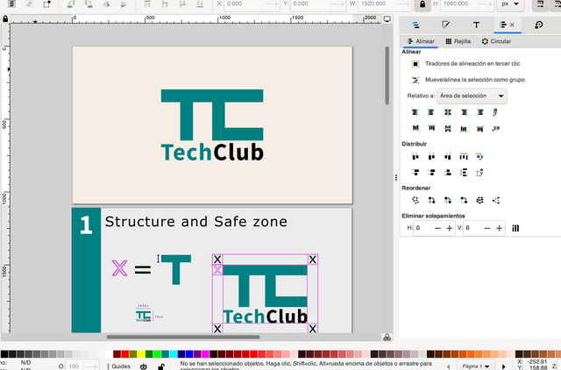Image resolution: width=561 pixels, height=370 pixels.
Task: Click the first align icon in Alinear section
Action: [415, 112]
